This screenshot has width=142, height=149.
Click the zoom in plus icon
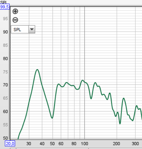[x=15, y=11]
